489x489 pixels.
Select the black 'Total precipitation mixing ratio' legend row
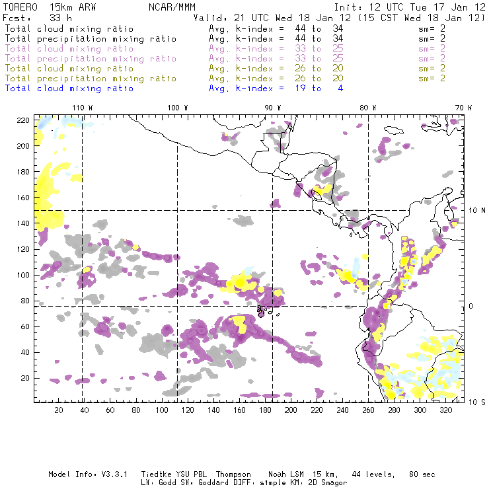91,39
